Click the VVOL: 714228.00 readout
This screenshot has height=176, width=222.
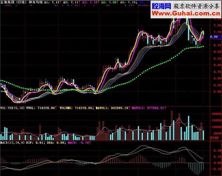pyautogui.click(x=41, y=108)
